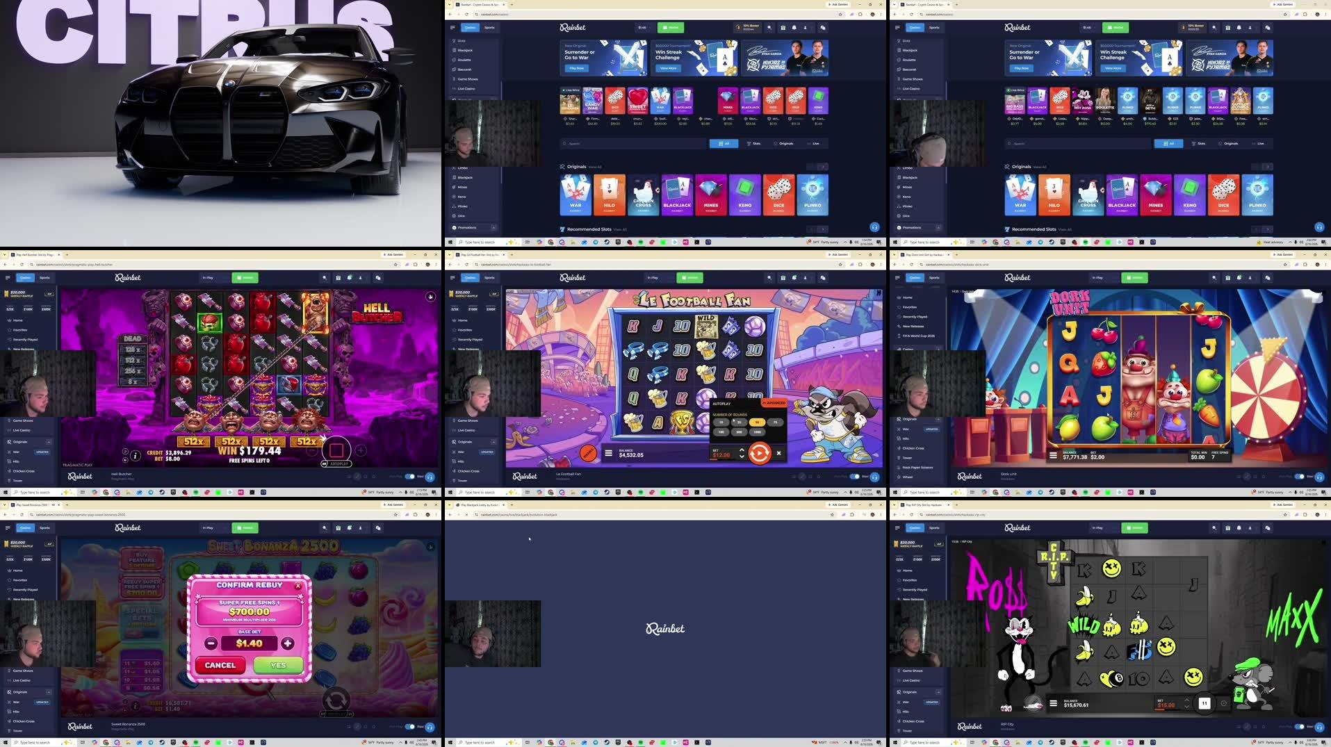1331x747 pixels.
Task: Open the Candy War live win thumbnail in the lobby
Action: [592, 101]
